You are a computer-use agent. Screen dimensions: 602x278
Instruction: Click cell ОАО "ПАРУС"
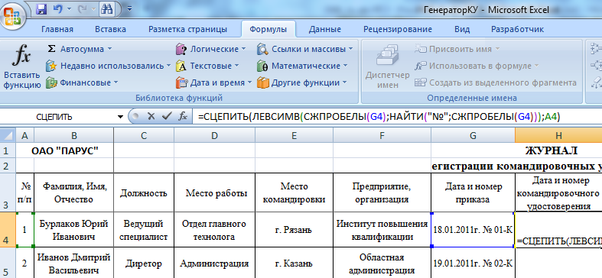coord(65,150)
